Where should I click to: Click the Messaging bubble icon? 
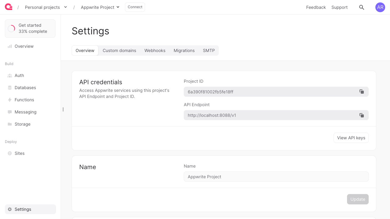[10, 112]
